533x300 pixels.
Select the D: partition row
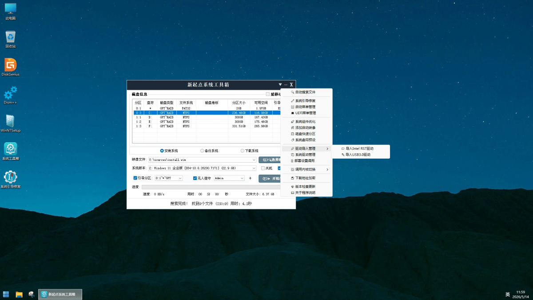pyautogui.click(x=207, y=117)
